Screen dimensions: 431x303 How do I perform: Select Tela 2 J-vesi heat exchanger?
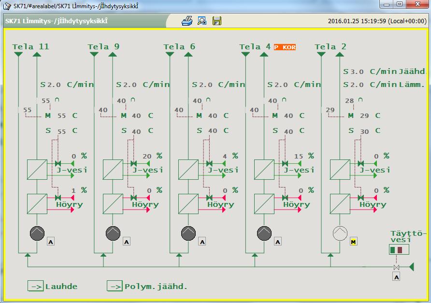pos(340,170)
